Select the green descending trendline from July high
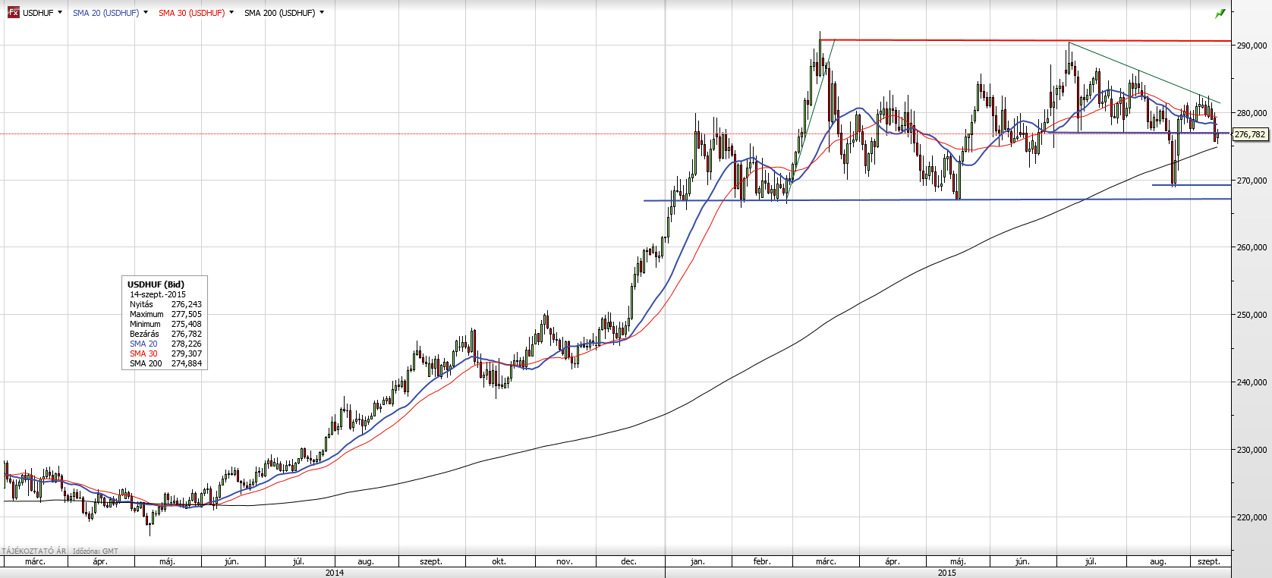The width and height of the screenshot is (1272, 578). [x=1144, y=72]
